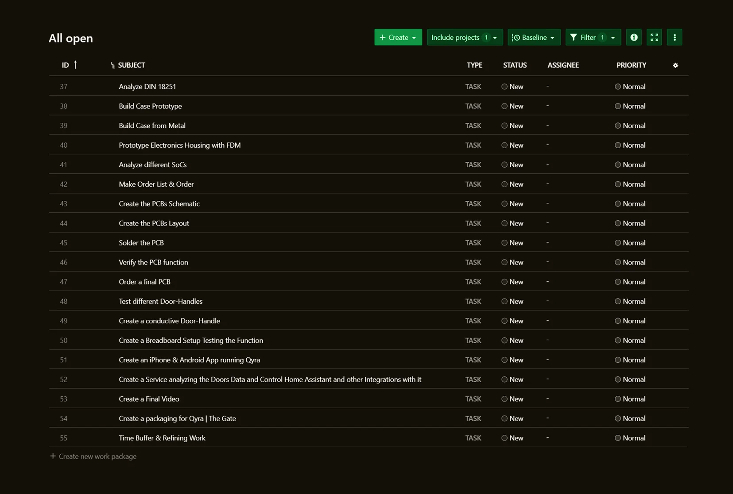Screen dimensions: 733x494
Task: Select Create a conductive Door-Handle subject
Action: click(169, 321)
